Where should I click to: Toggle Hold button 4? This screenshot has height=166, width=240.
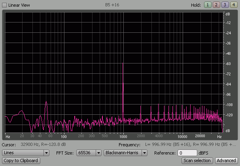(x=234, y=5)
